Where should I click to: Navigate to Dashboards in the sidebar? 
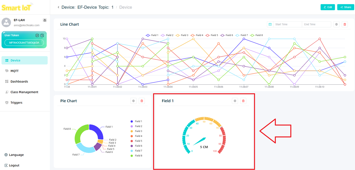tap(19, 81)
